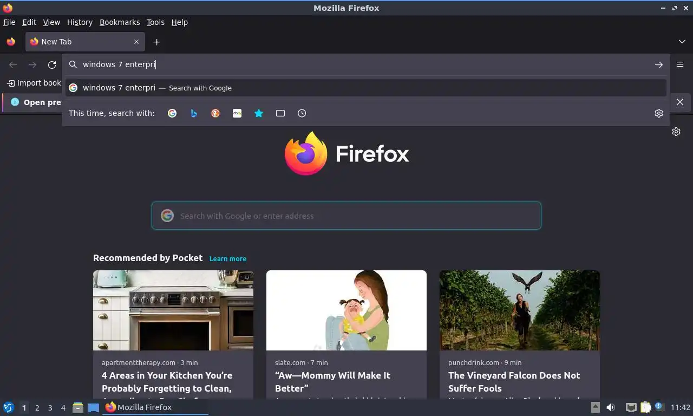Open search settings gear in the address dropdown
The width and height of the screenshot is (693, 416).
point(659,113)
